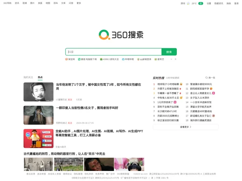
Task: Open the 全能AI助手 headline link
Action: [99, 133]
